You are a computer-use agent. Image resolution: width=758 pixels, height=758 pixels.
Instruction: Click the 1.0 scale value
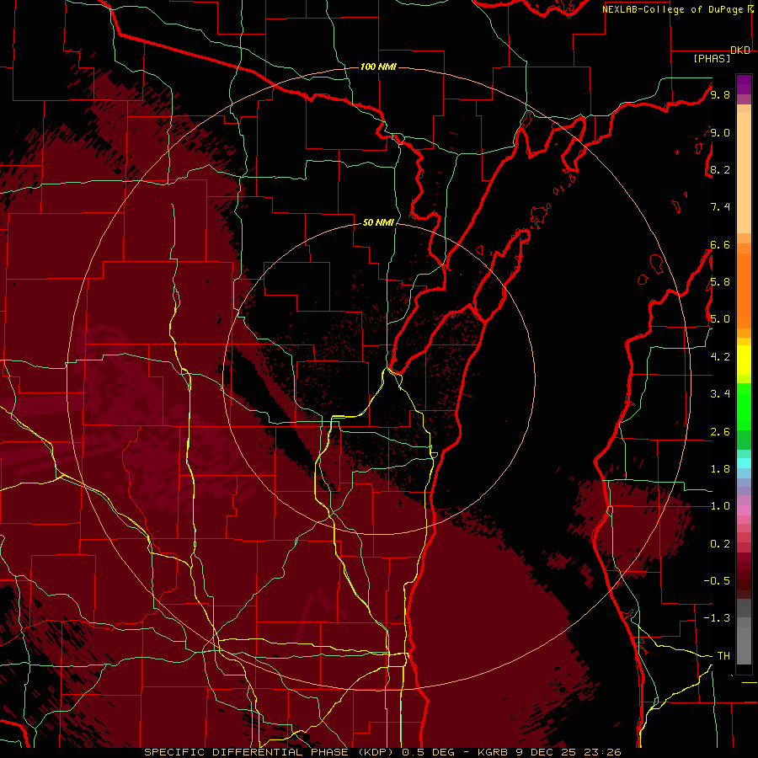720,506
